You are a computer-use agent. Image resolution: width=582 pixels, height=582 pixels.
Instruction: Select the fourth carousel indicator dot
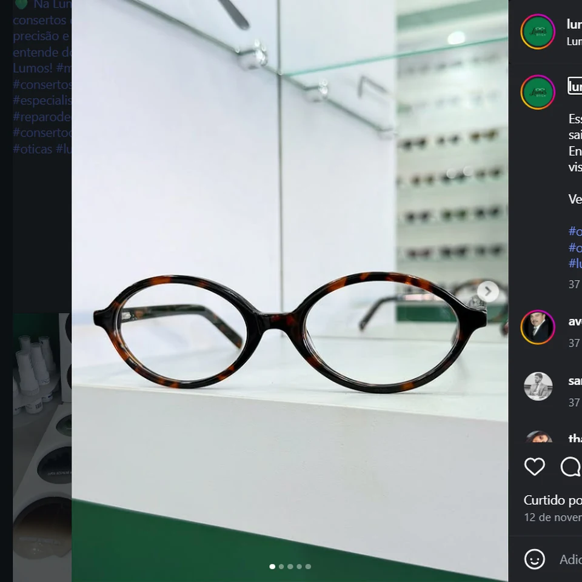pos(299,566)
